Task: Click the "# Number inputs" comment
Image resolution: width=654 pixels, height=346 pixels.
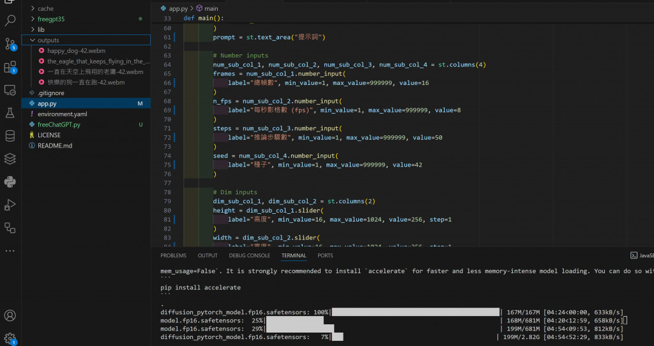Action: [x=241, y=56]
